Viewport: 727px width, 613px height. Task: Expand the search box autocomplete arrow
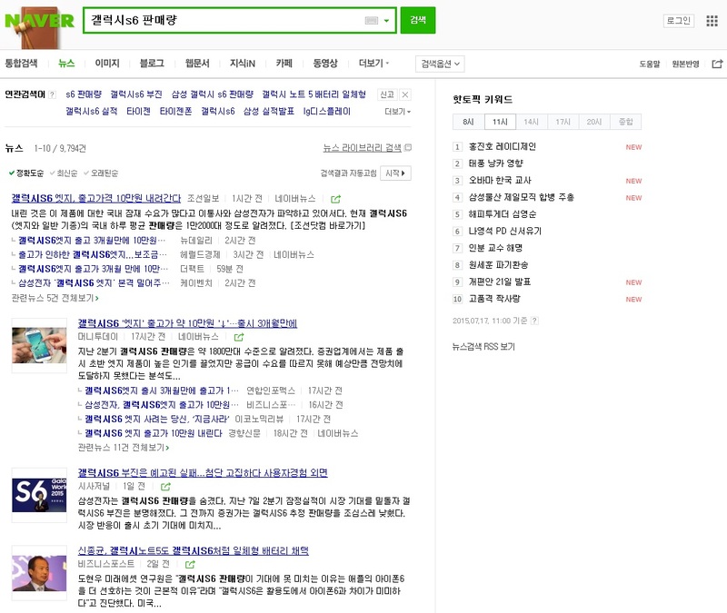click(386, 20)
